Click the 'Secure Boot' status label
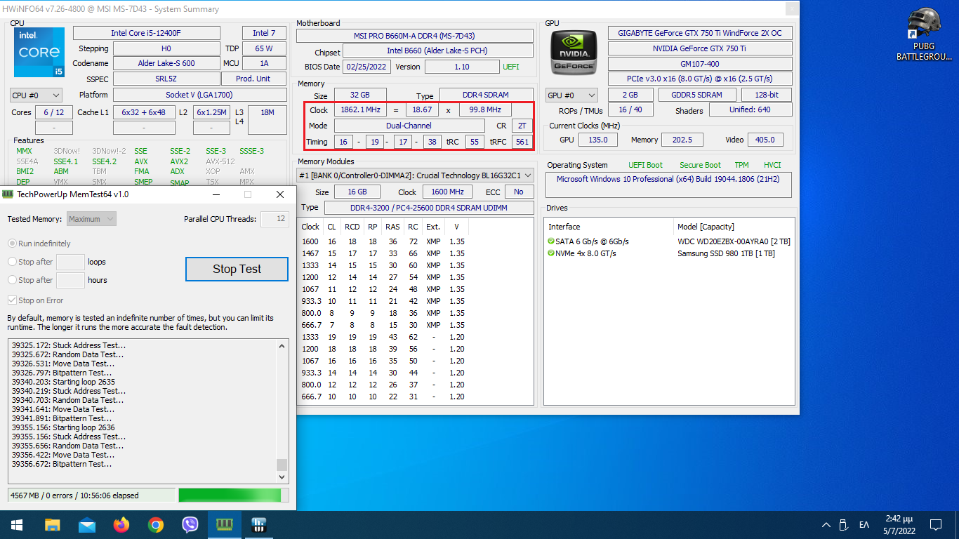This screenshot has width=959, height=539. pos(700,165)
